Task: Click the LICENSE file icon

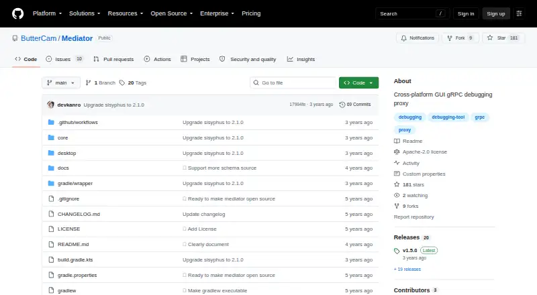Action: point(51,229)
